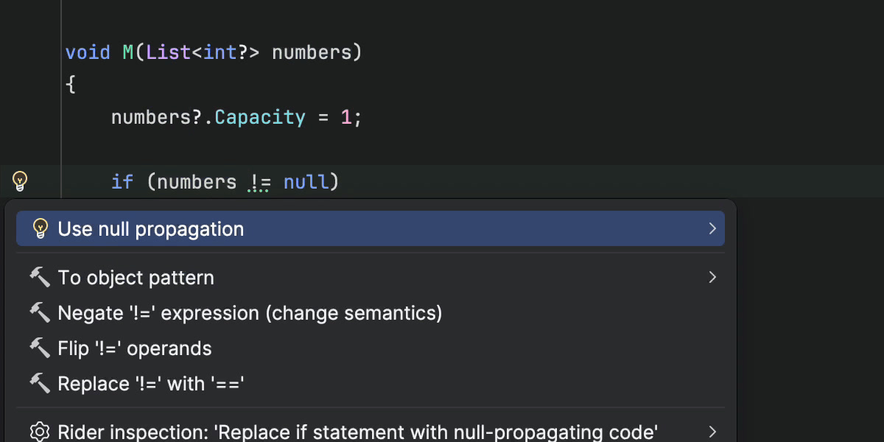Select 'Use null propagation' quick-fix
This screenshot has height=442, width=884.
tap(150, 228)
